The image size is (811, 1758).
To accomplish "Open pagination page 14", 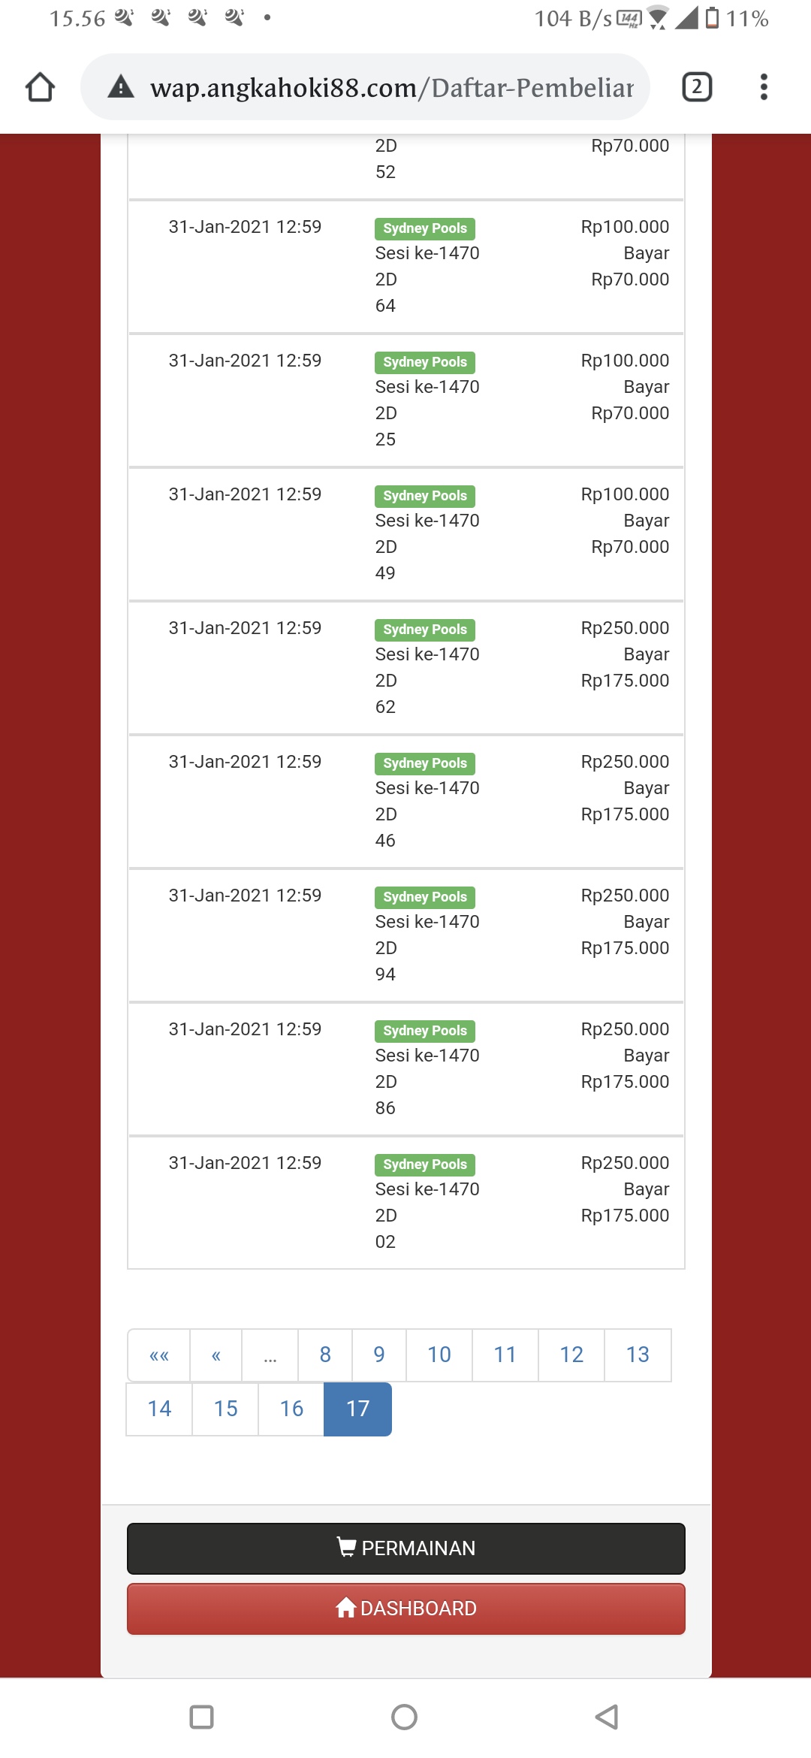I will tap(159, 1409).
